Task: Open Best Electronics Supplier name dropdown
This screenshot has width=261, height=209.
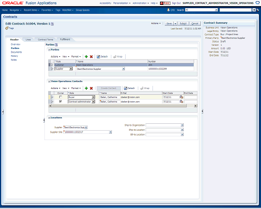Action: (123, 69)
